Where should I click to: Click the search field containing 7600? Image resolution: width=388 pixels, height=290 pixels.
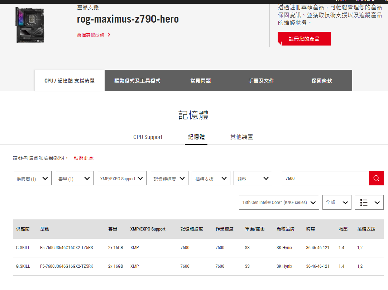point(325,178)
